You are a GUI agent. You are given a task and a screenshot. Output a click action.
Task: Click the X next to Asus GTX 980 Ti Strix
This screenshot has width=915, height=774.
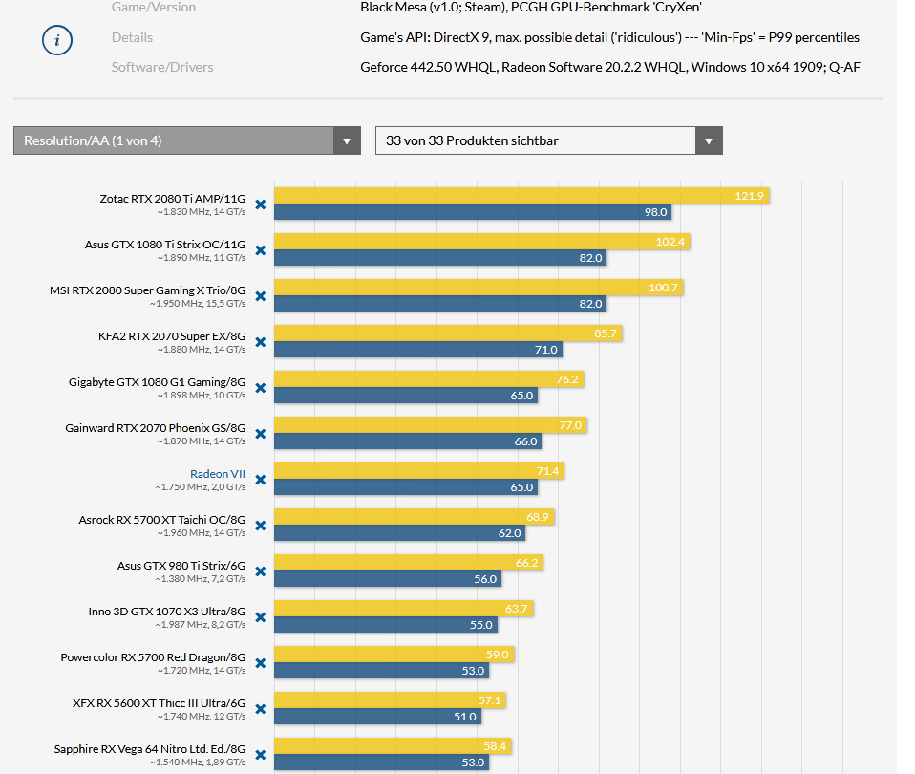259,570
